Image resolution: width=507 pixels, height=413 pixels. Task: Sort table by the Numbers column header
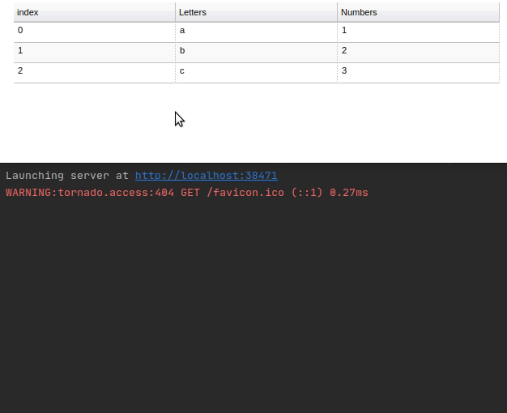coord(419,12)
